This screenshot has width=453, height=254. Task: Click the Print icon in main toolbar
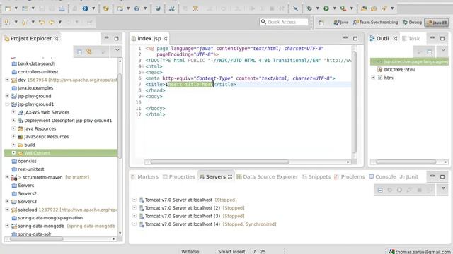tap(62, 8)
